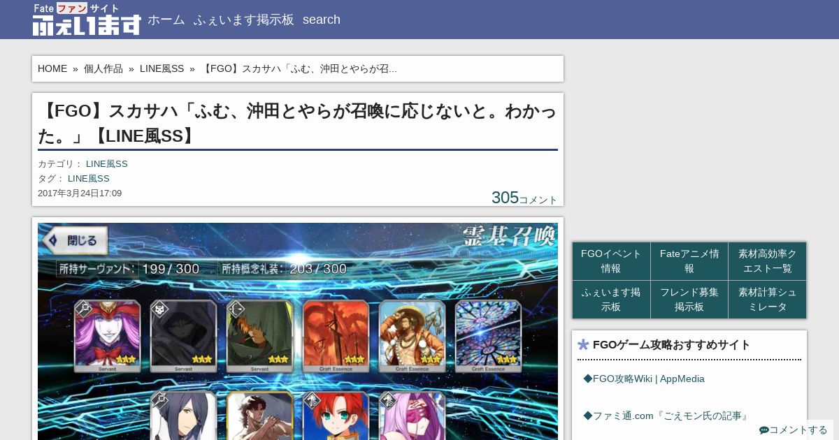The height and width of the screenshot is (440, 839).
Task: Open the ふぇいます site logo
Action: click(x=87, y=20)
